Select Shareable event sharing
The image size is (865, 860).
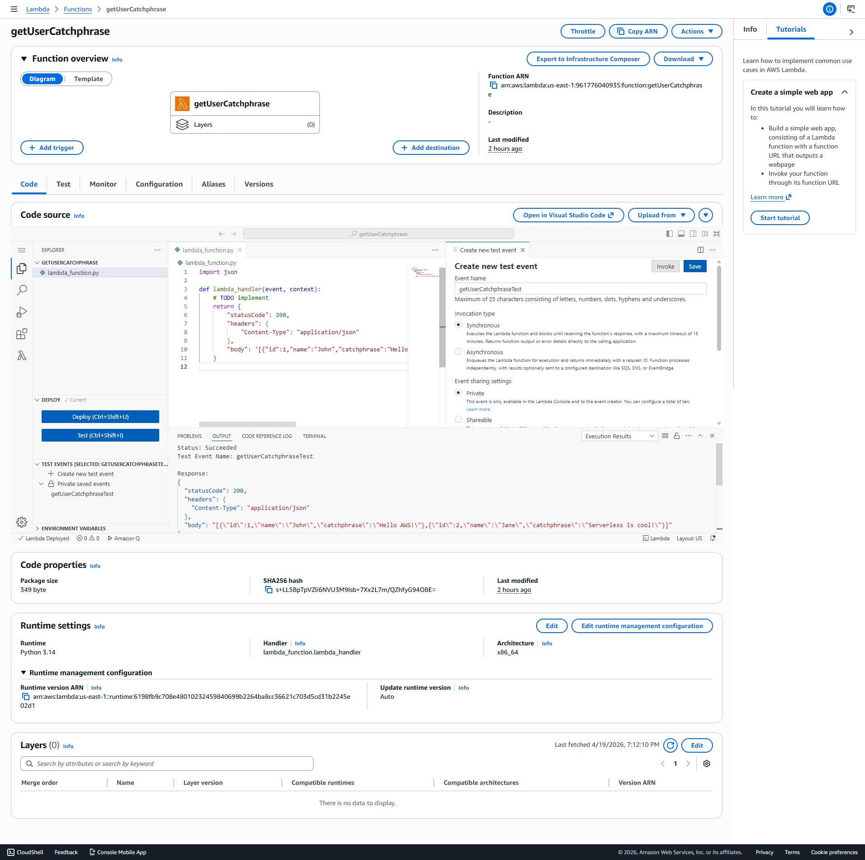(x=458, y=420)
